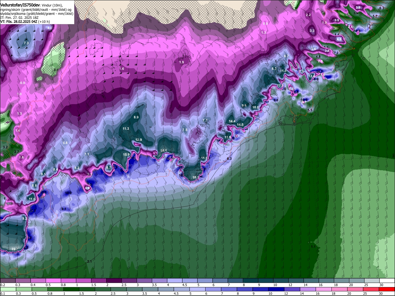
Task: Click the 12.4 value label
Action: 312,76
